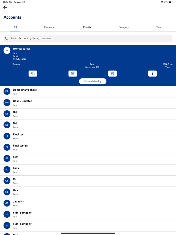
Task: Tap the Secondary RM type value
Action: (92, 67)
